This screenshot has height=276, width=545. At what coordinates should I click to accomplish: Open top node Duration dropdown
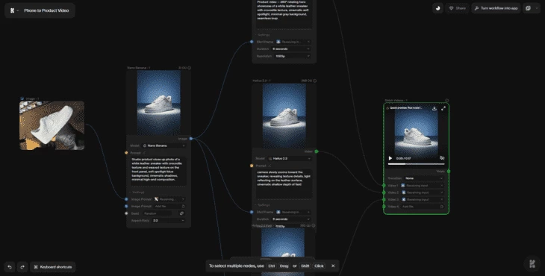291,49
